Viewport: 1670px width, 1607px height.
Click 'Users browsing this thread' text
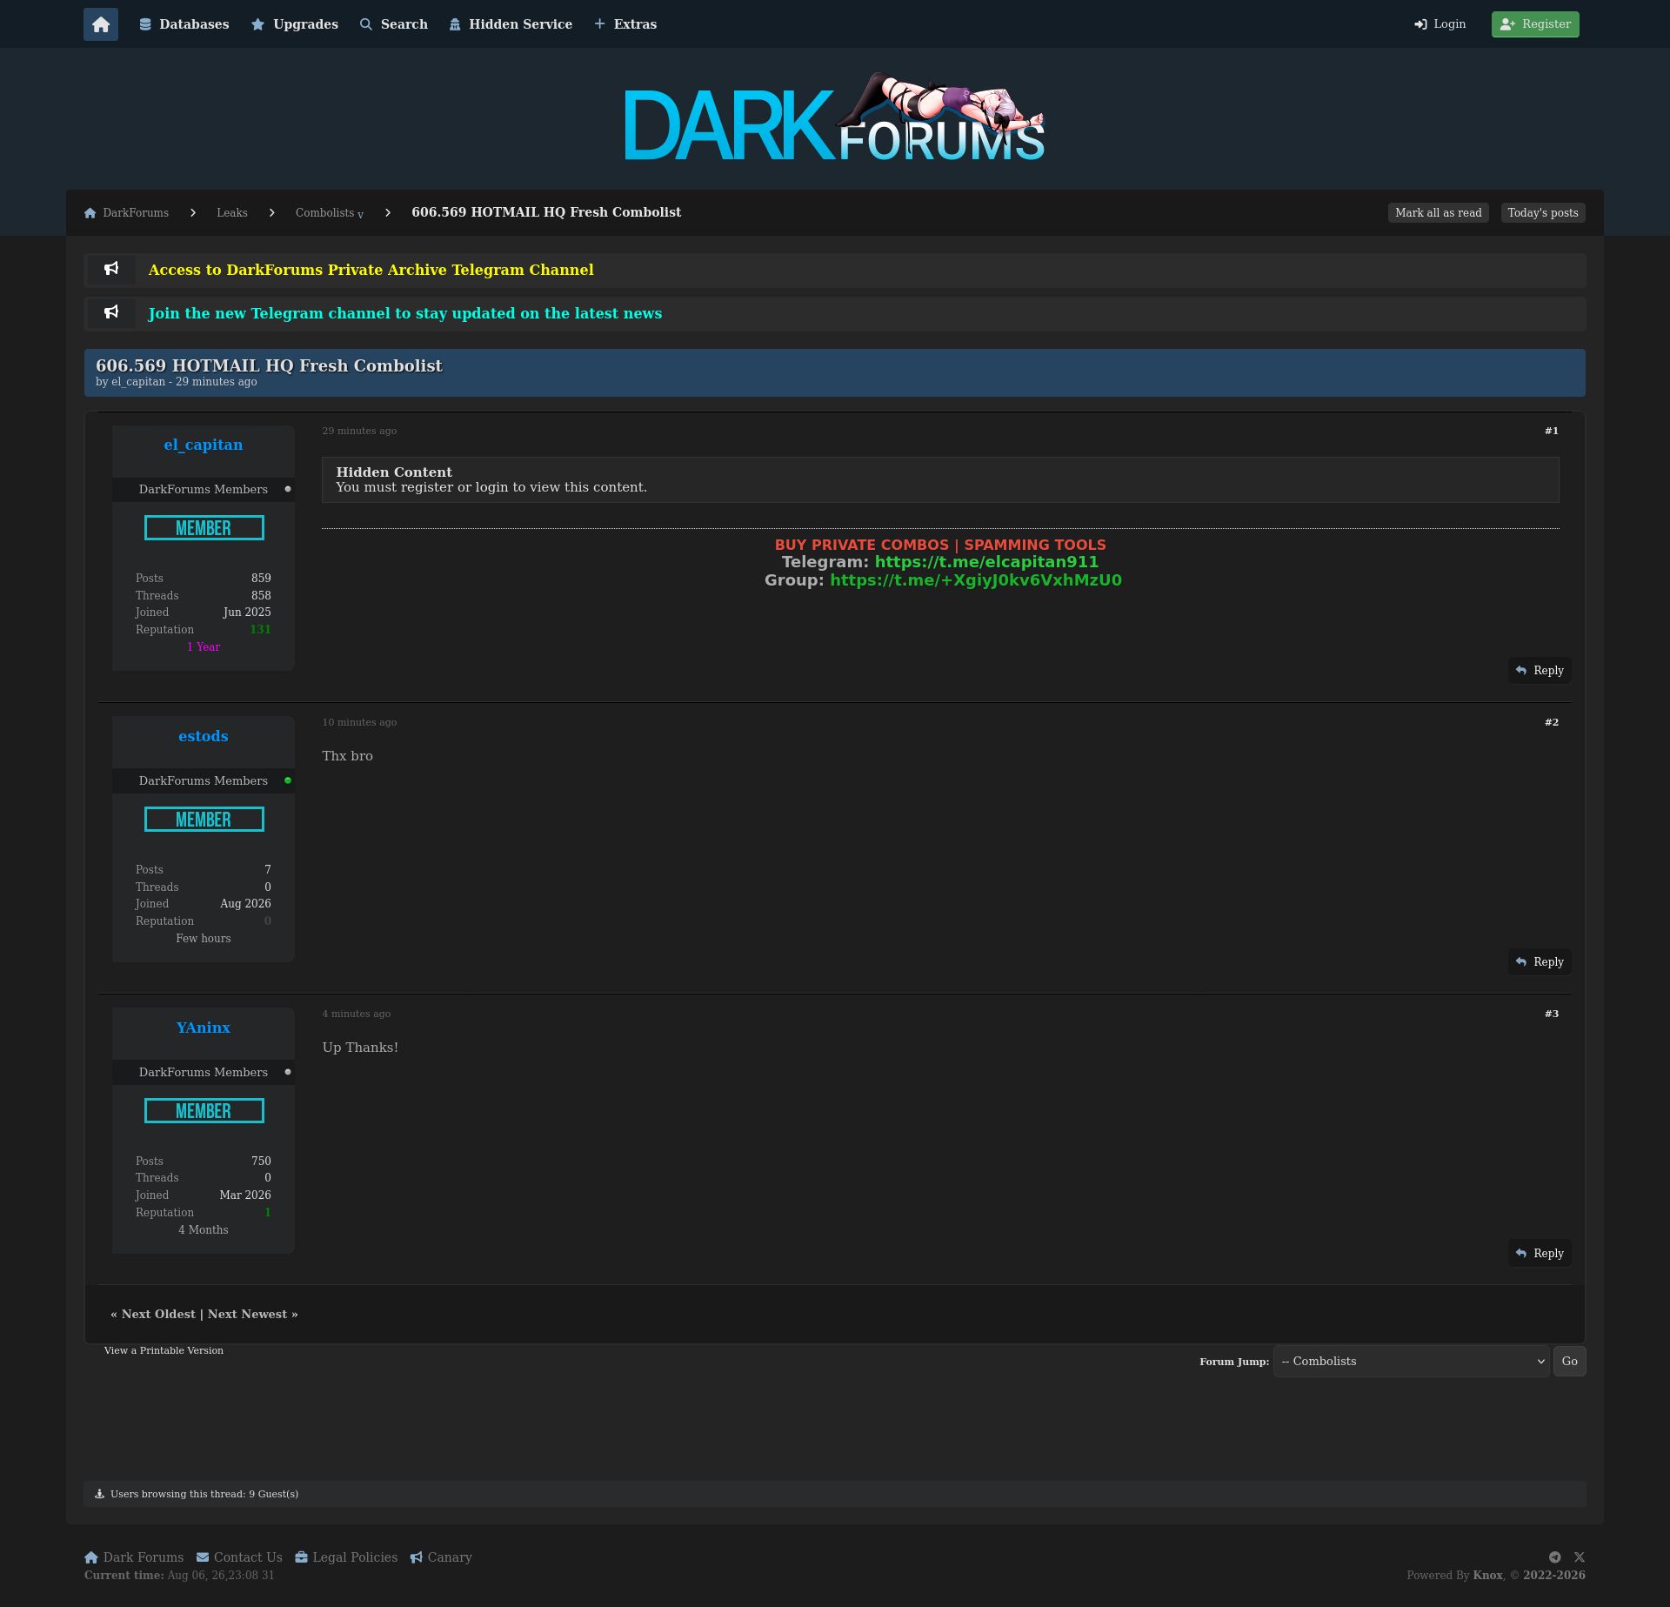204,1495
